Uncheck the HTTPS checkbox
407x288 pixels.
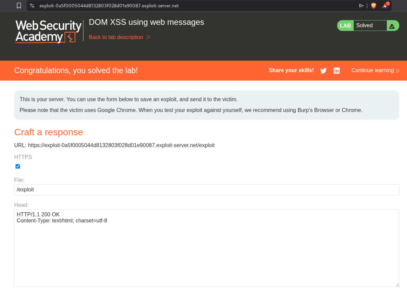[18, 166]
